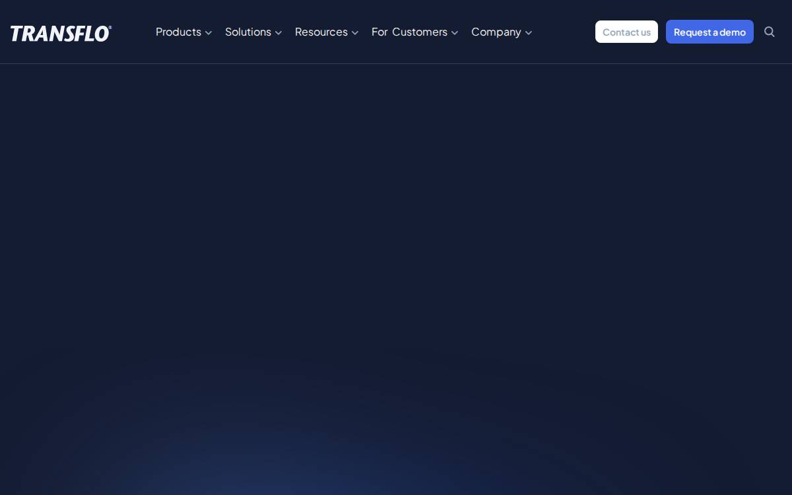Open the For Customers dropdown
This screenshot has width=792, height=495.
tap(414, 32)
